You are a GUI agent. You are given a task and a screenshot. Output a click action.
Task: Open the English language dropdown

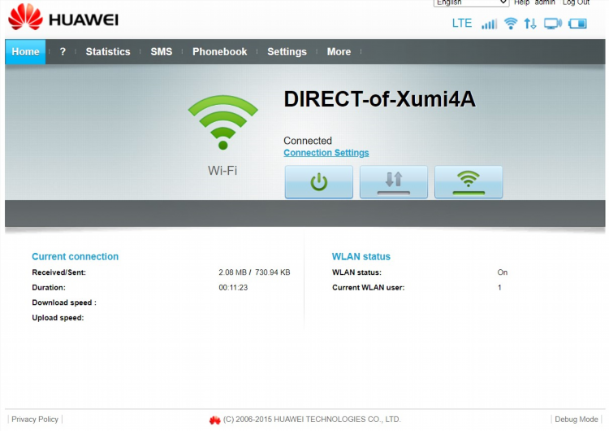(471, 2)
